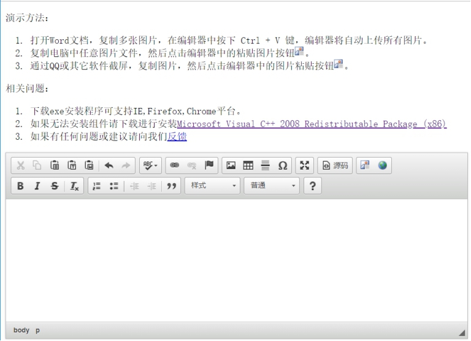
Task: Click the 演示方法 heading text
Action: click(x=27, y=18)
